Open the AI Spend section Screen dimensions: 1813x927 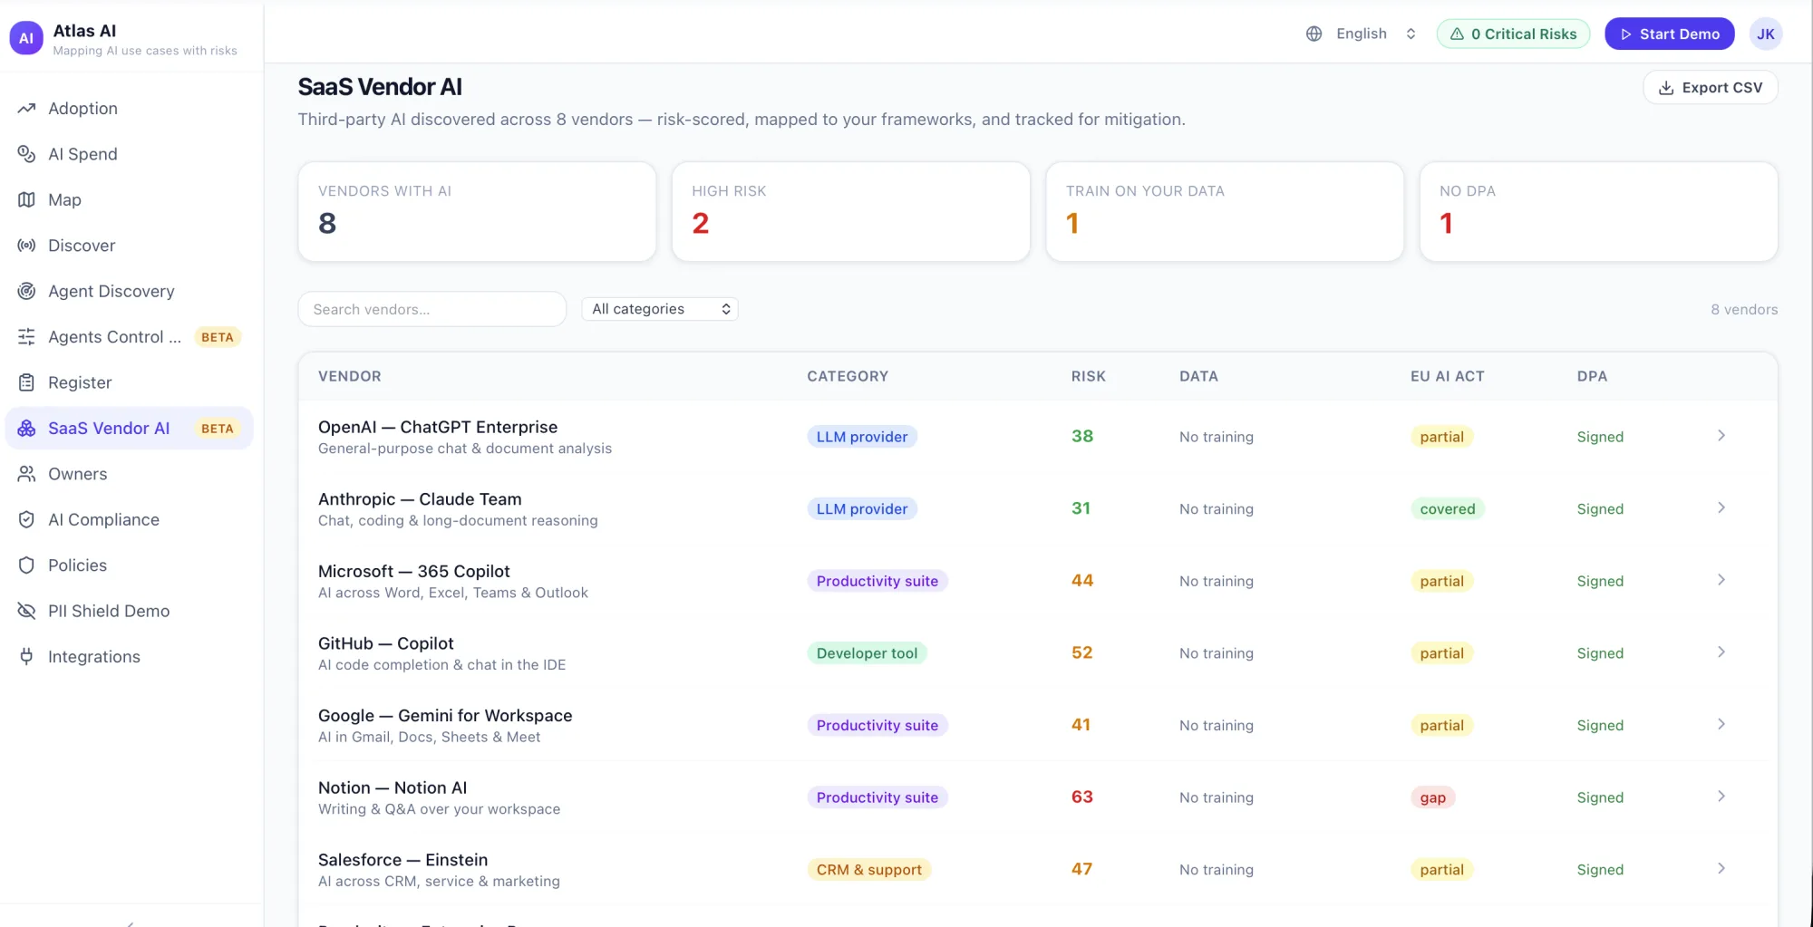pyautogui.click(x=130, y=154)
